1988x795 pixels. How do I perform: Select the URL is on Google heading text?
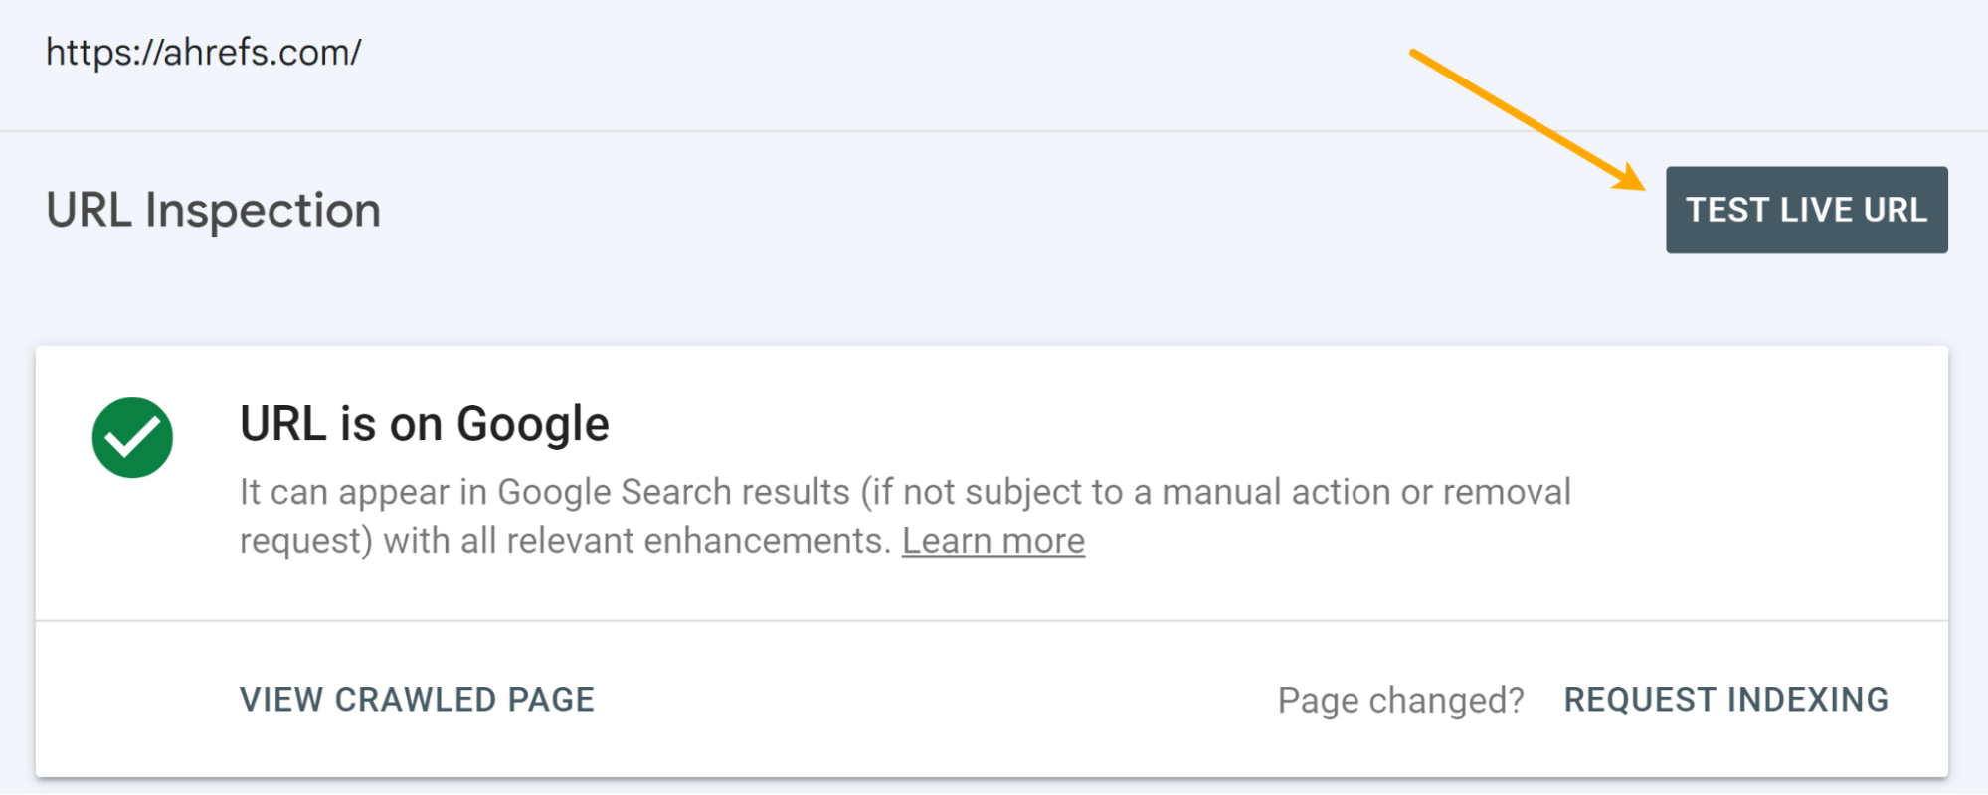click(423, 424)
